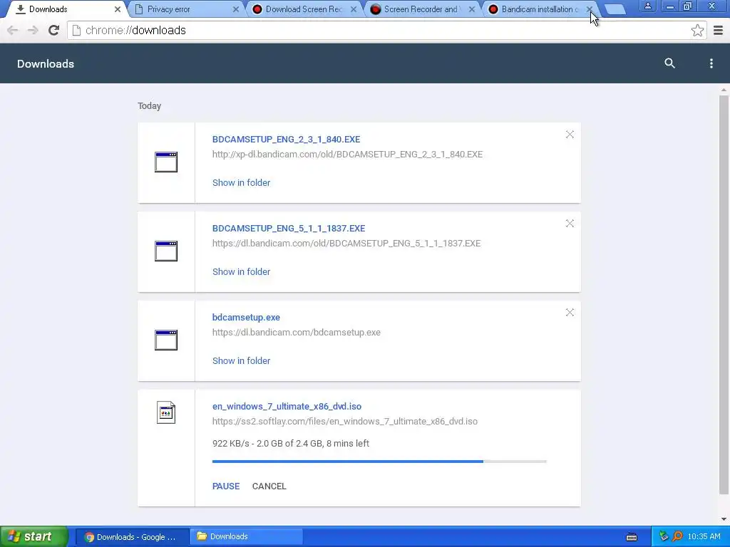Click the scrollbar up arrow
The width and height of the screenshot is (730, 547).
pos(724,89)
